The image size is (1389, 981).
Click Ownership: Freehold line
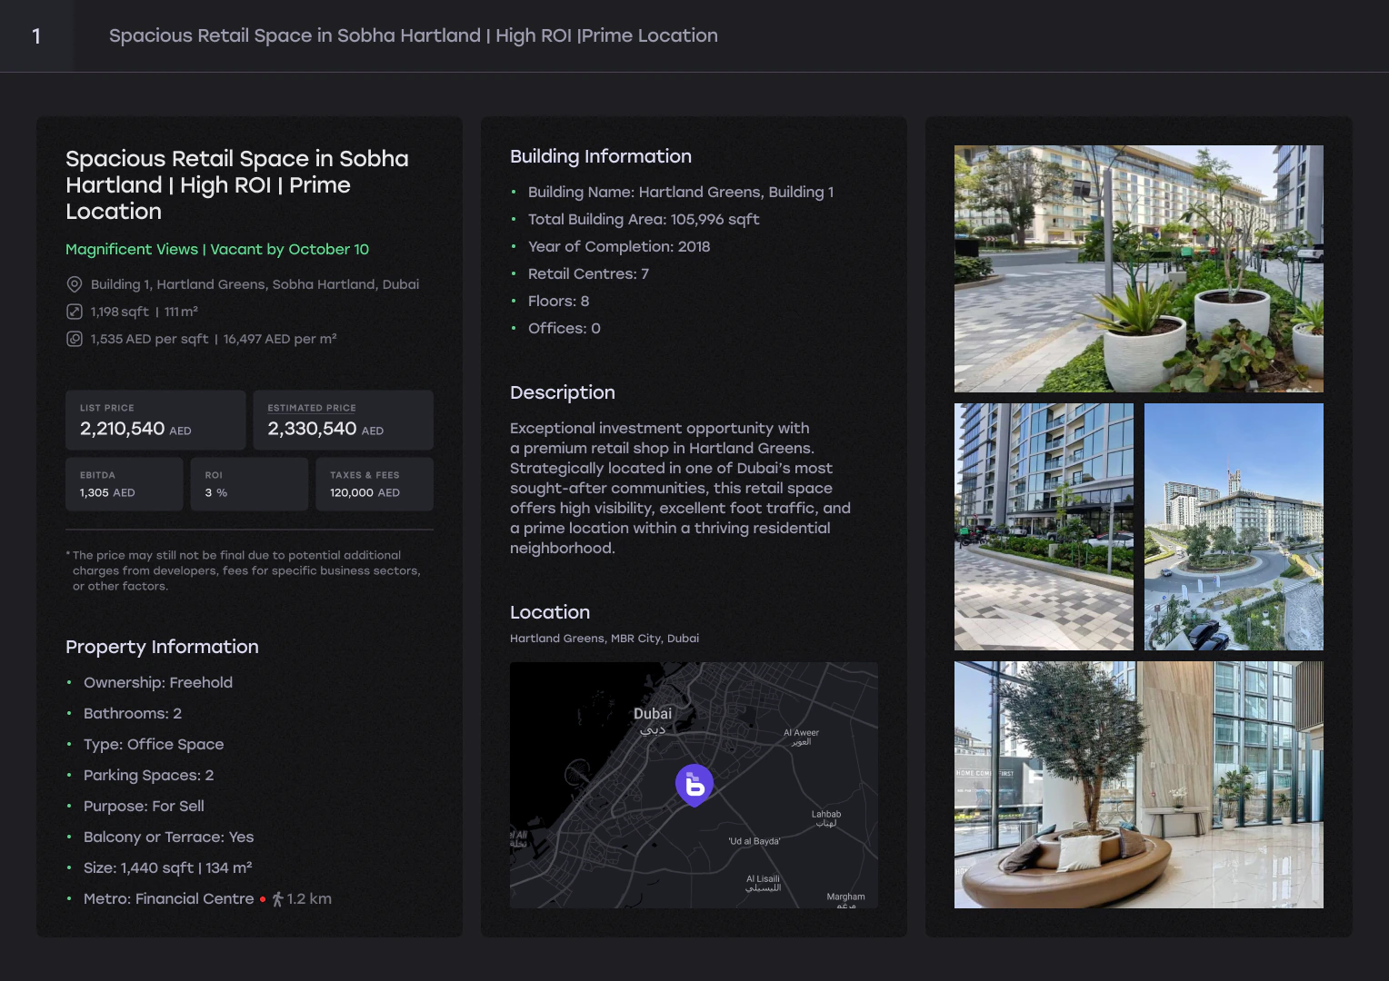pyautogui.click(x=158, y=682)
